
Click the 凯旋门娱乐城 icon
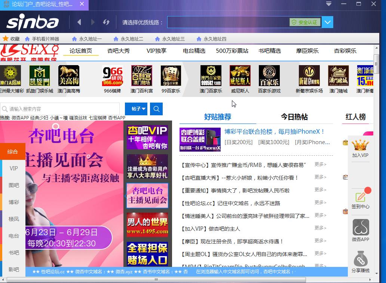pos(40,76)
